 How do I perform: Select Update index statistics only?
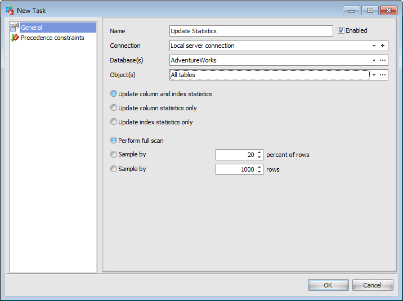(x=114, y=122)
